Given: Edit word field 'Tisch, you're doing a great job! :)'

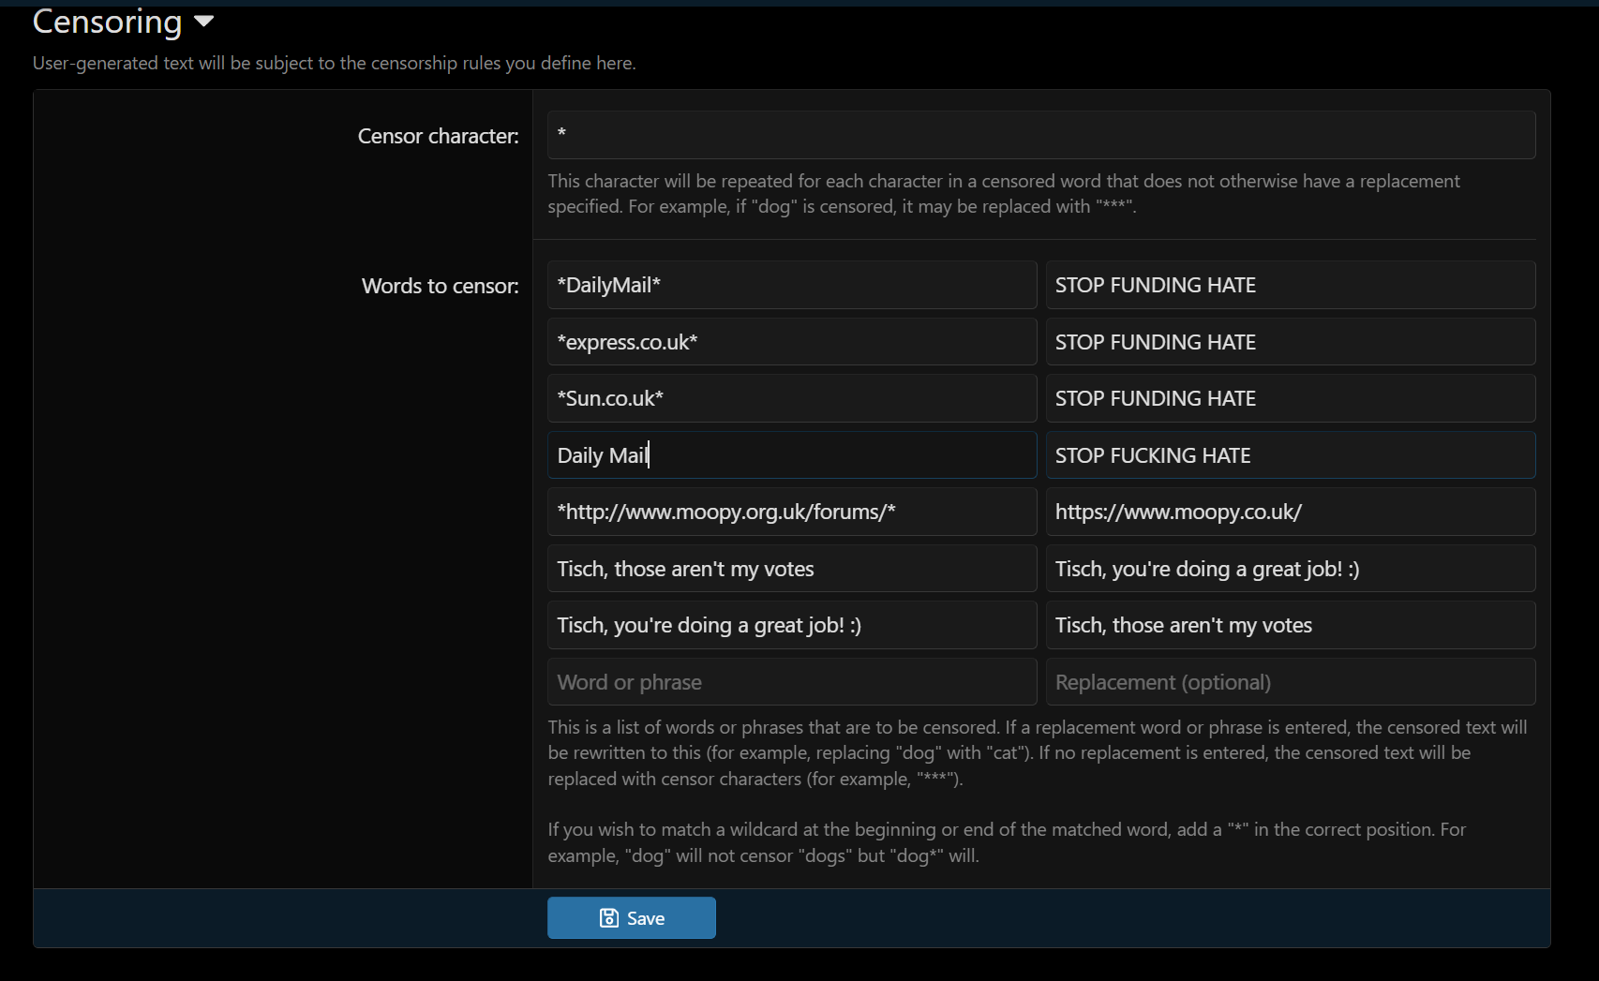Looking at the screenshot, I should 792,625.
